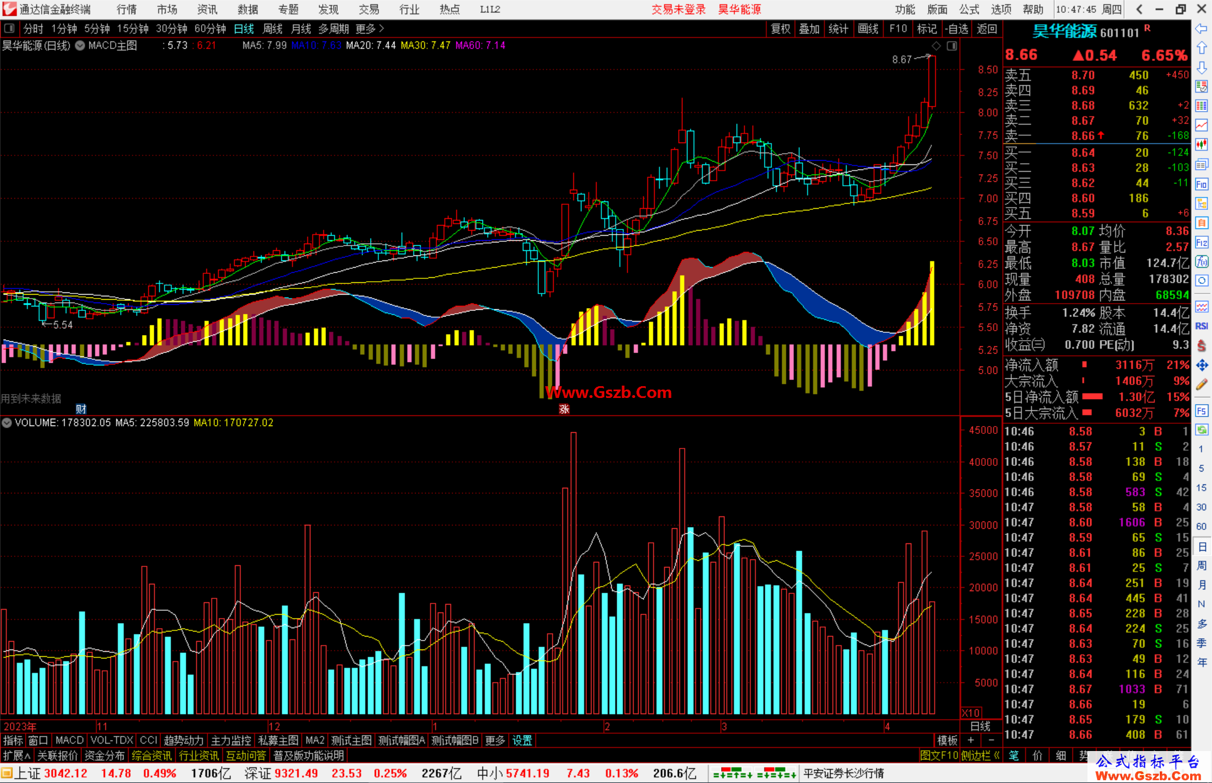Screen dimensions: 1212x783
Task: Click the 设置 settings button in indicator bar
Action: pyautogui.click(x=522, y=740)
